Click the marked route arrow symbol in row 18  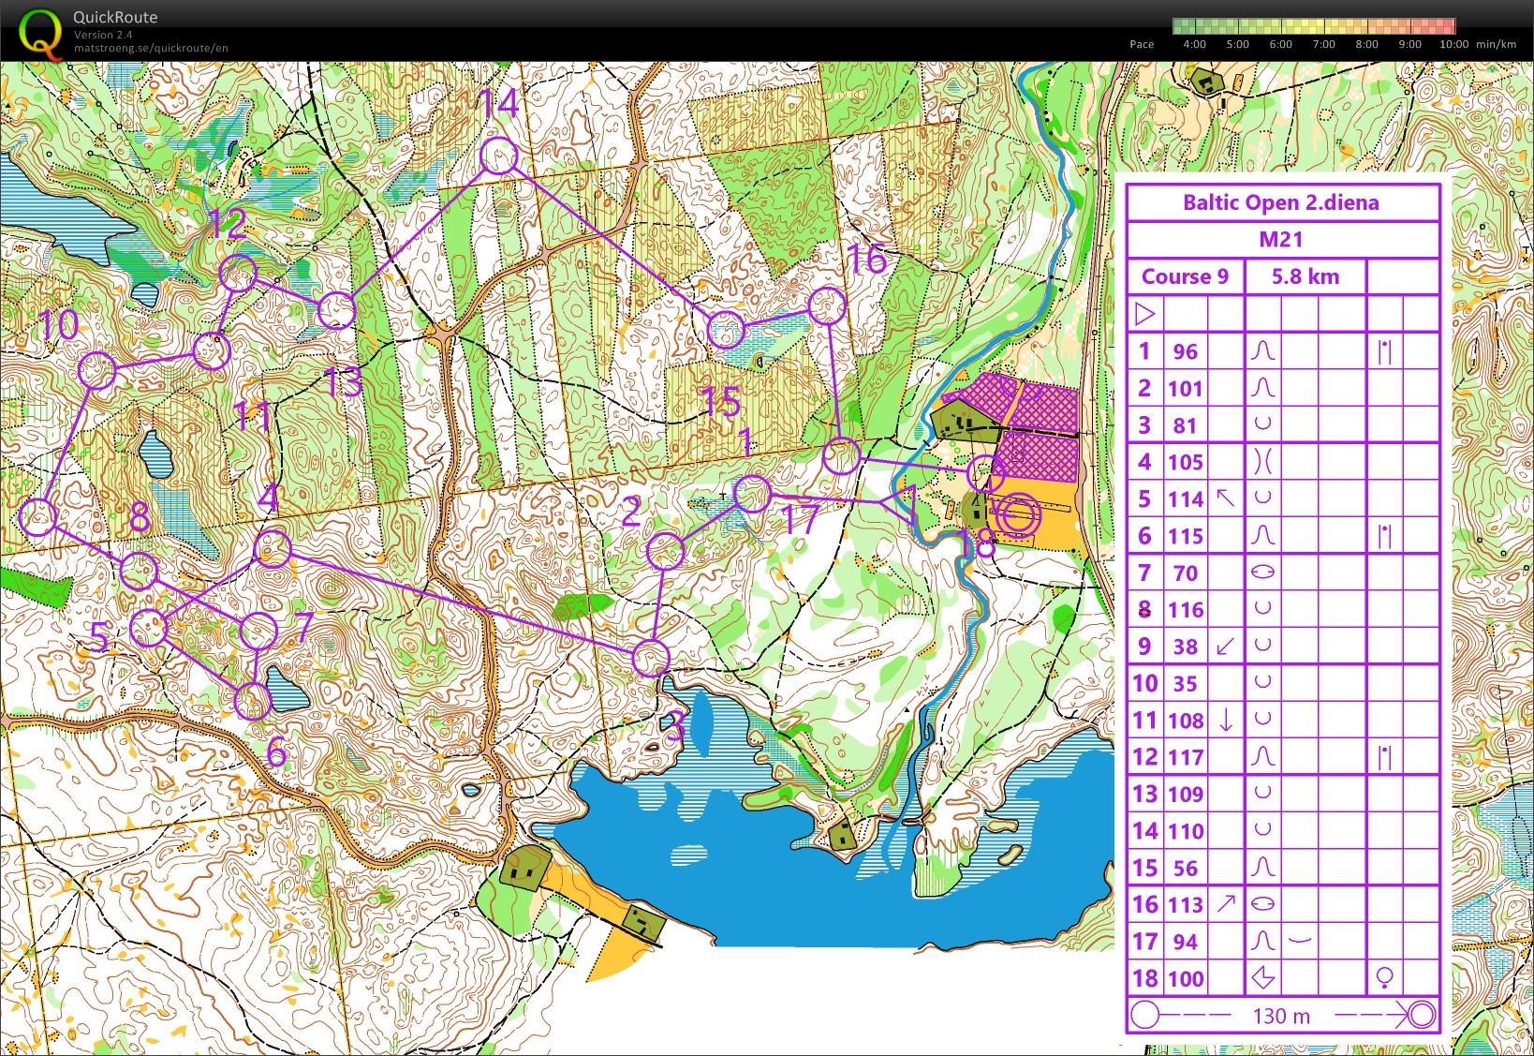1262,978
